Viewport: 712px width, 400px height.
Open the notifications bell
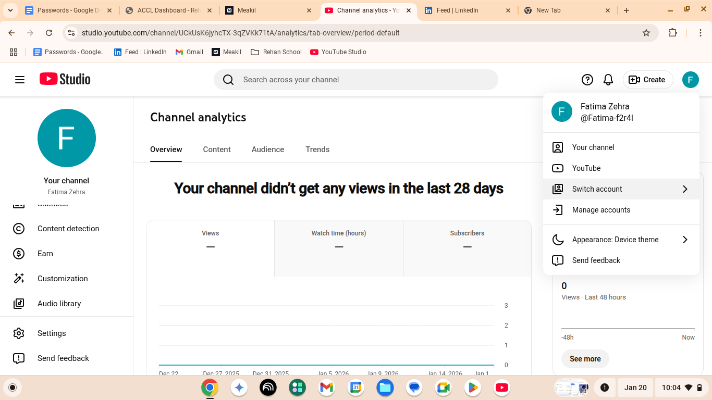(x=608, y=80)
